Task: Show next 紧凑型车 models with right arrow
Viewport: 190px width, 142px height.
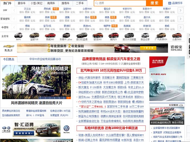Action: pos(180,19)
